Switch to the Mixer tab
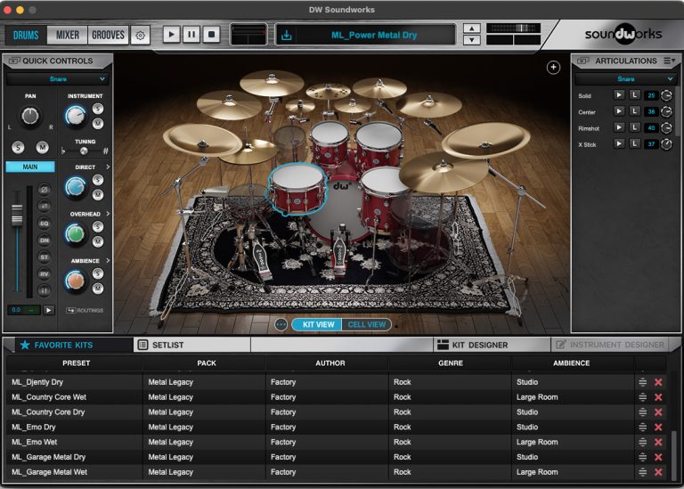The height and width of the screenshot is (489, 684). pos(68,35)
